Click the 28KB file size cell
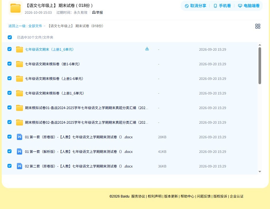 click(x=162, y=137)
